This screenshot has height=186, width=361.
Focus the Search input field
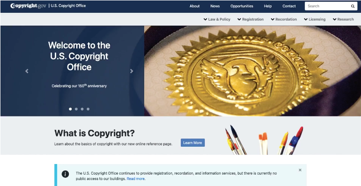tap(327, 6)
